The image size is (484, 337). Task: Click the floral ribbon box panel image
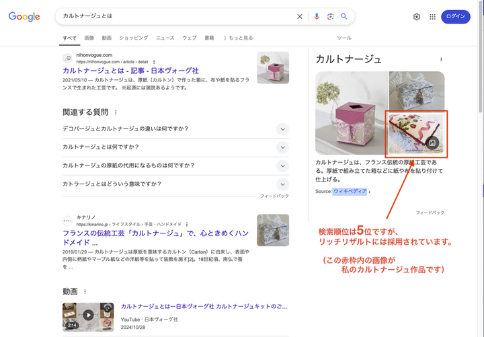coord(417,133)
